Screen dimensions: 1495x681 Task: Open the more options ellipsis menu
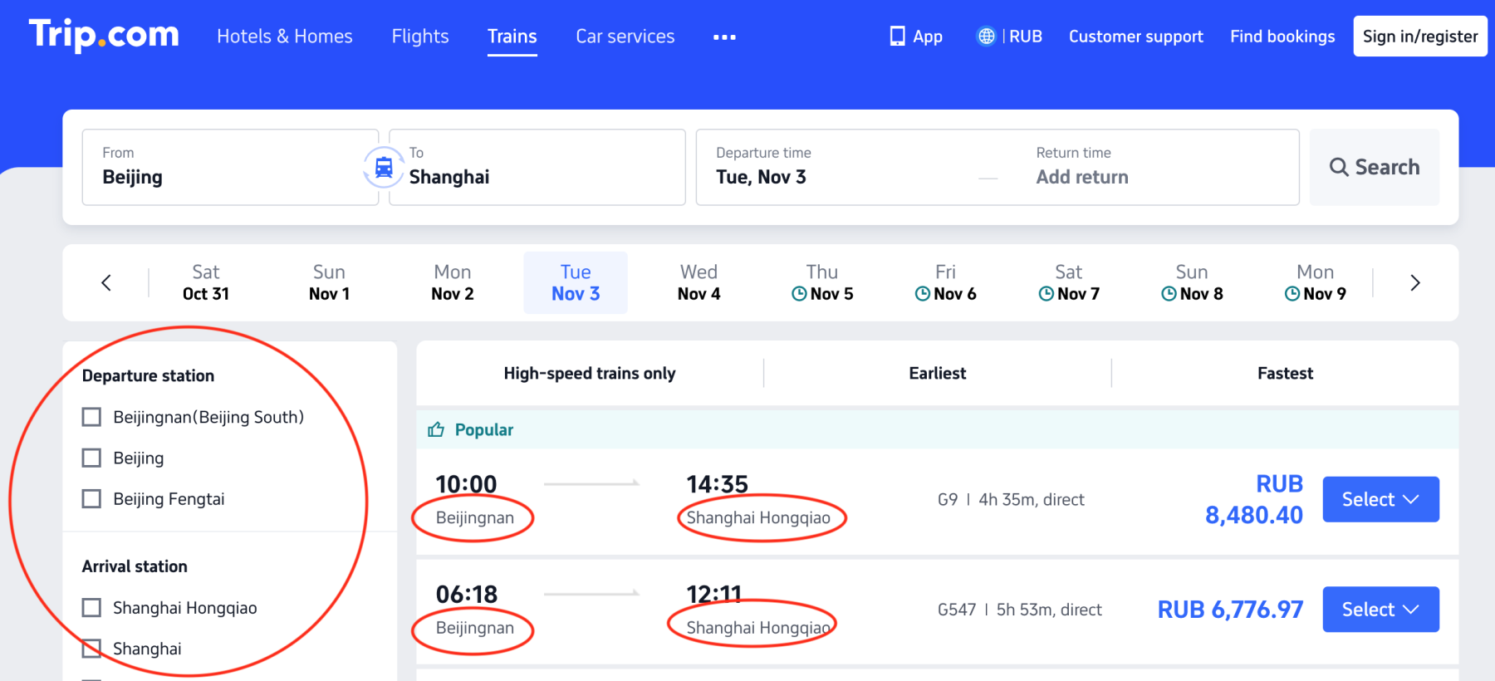(724, 37)
